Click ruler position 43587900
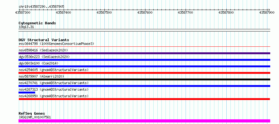279x124 pixels. coord(267,12)
